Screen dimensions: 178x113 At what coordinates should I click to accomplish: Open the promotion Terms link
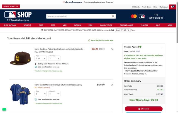pos(133,30)
